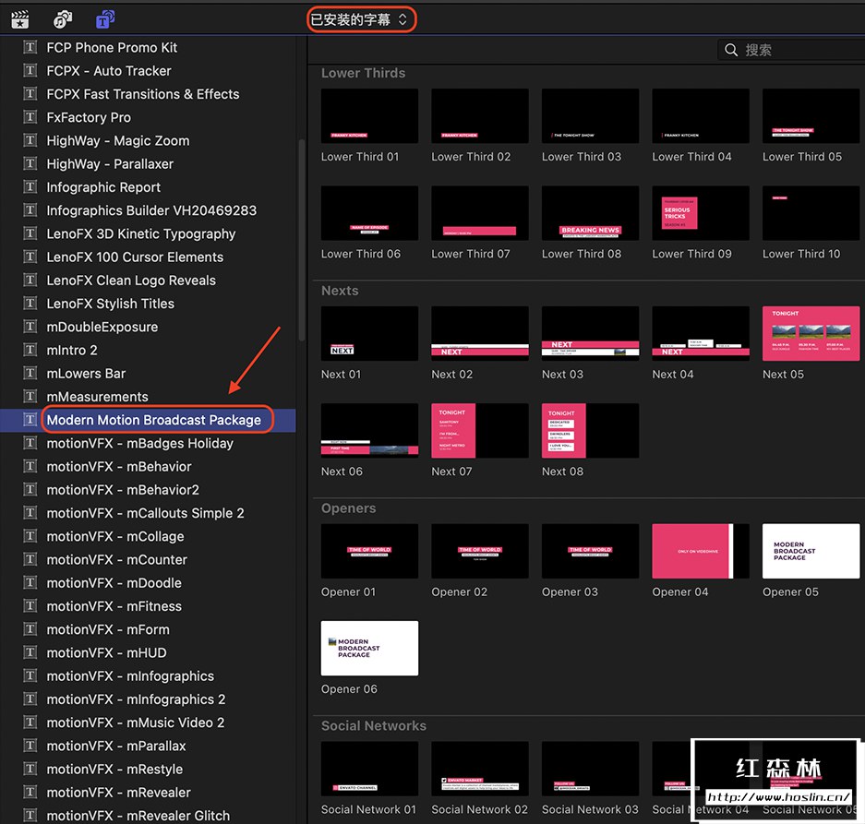Select Opener 01 title thumbnail
The width and height of the screenshot is (865, 824).
369,551
